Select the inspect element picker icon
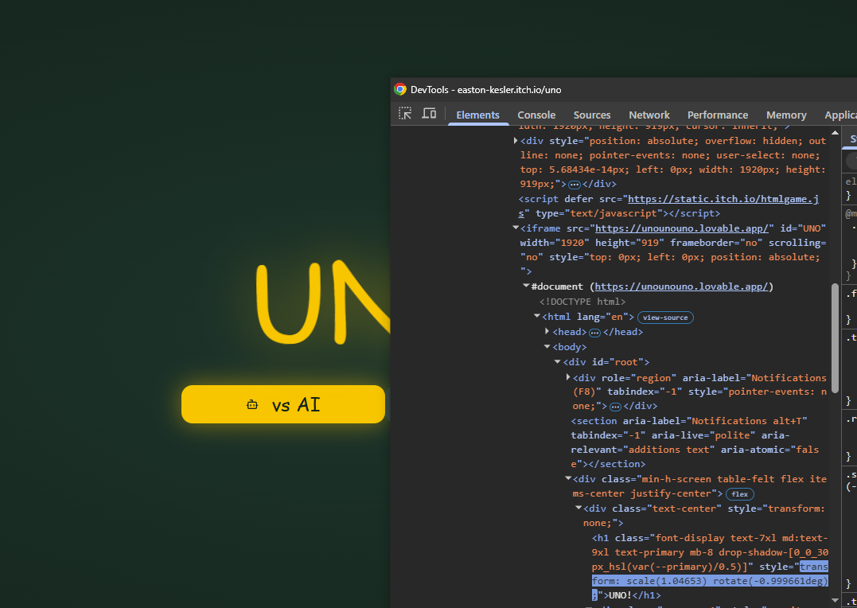Viewport: 857px width, 608px height. click(405, 114)
